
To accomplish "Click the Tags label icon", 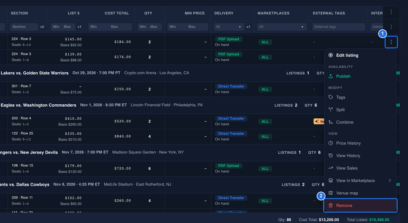I will pos(331,97).
